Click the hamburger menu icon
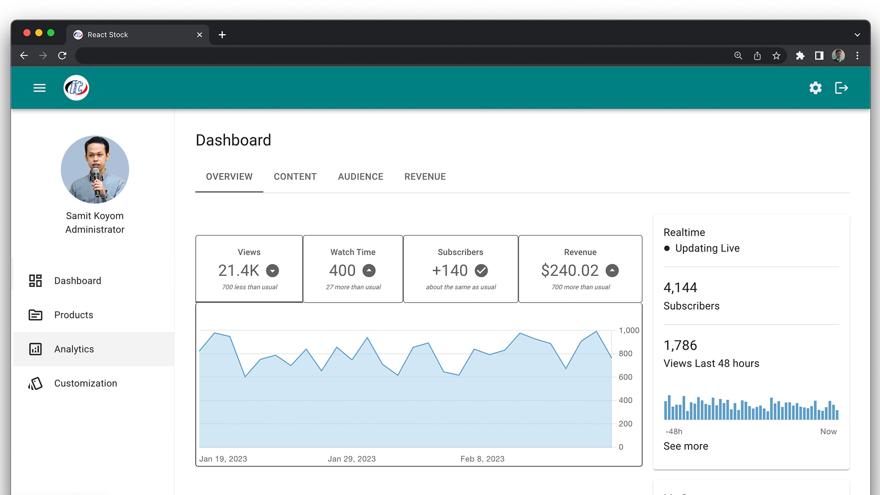 [39, 88]
